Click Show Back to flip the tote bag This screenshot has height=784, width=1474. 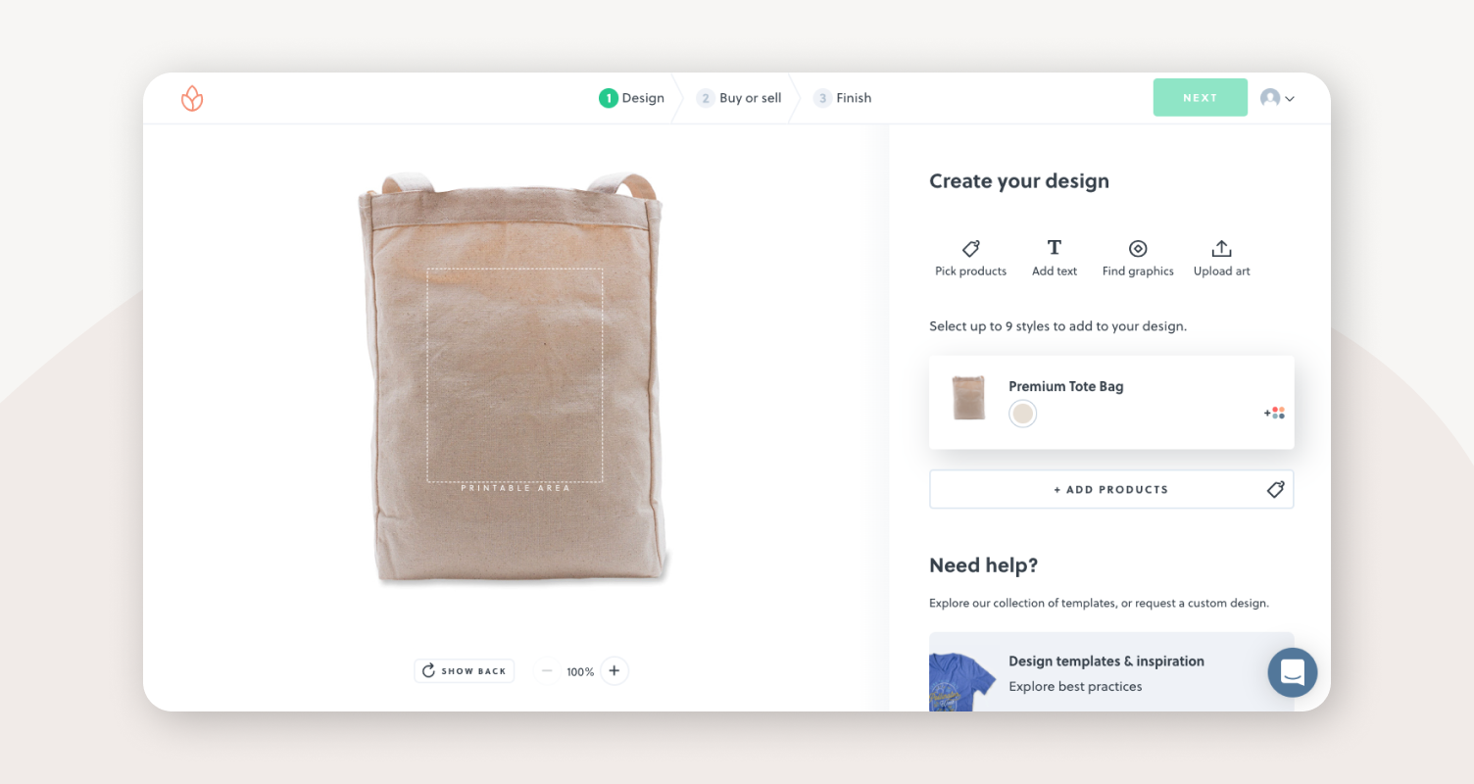pyautogui.click(x=464, y=670)
